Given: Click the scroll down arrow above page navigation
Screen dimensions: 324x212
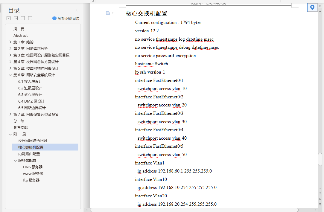Looking at the screenshot, I should tap(320, 188).
